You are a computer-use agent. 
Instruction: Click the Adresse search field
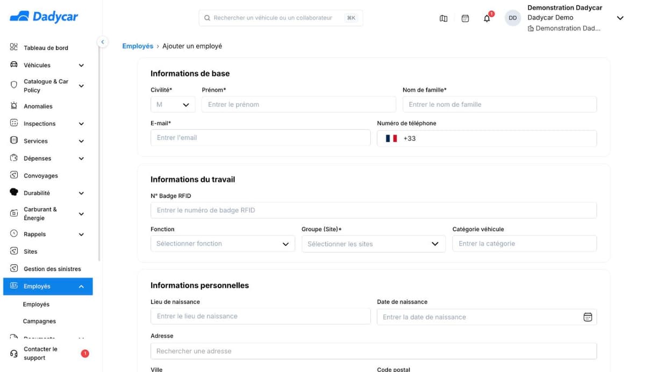pyautogui.click(x=374, y=351)
